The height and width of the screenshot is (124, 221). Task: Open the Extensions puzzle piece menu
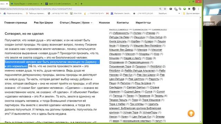point(189,9)
